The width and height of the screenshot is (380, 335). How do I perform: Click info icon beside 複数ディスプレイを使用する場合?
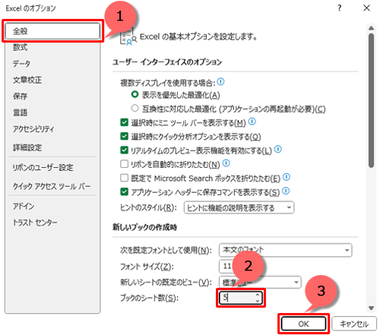[x=220, y=81]
